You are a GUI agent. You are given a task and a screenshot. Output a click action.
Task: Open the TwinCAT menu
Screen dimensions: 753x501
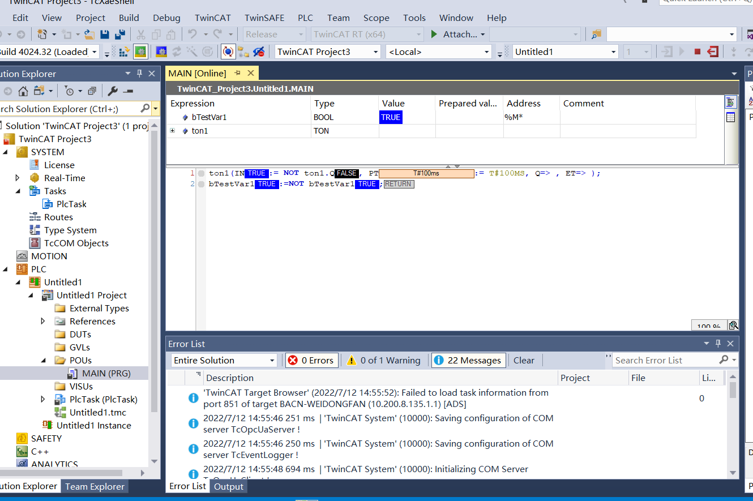[212, 18]
